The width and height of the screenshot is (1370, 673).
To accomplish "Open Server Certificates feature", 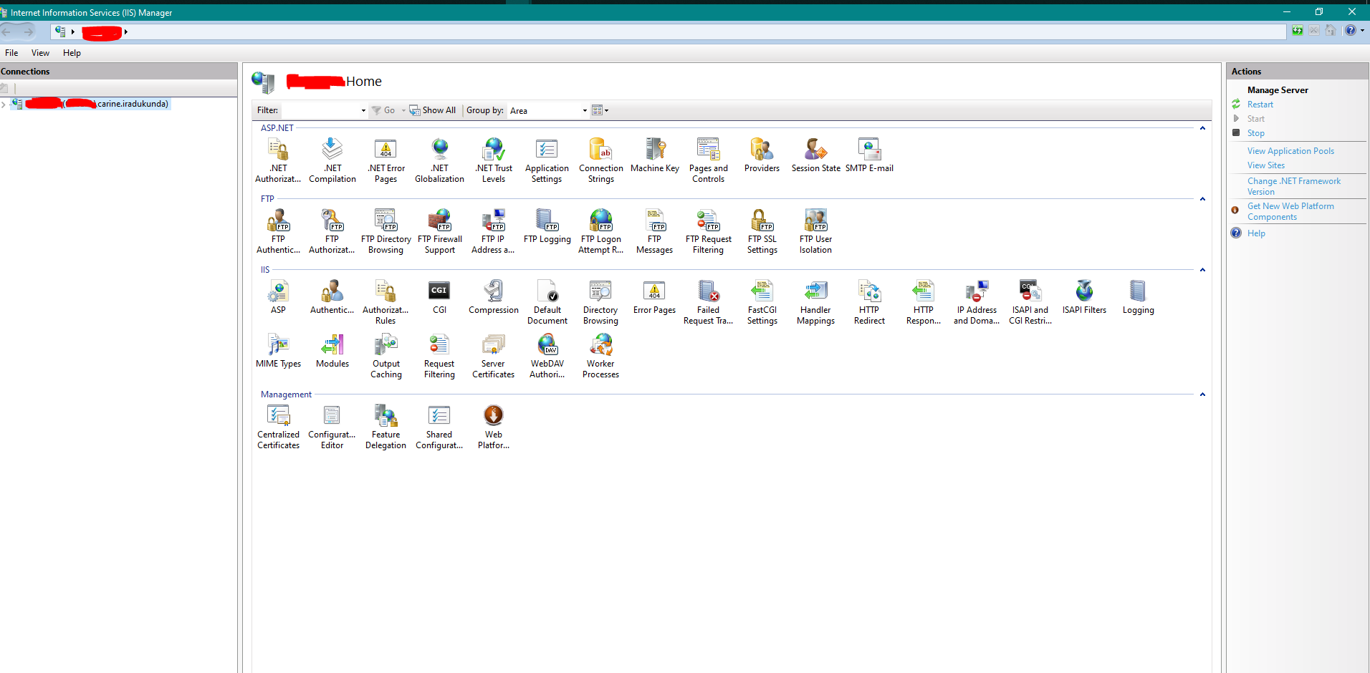I will [x=494, y=356].
